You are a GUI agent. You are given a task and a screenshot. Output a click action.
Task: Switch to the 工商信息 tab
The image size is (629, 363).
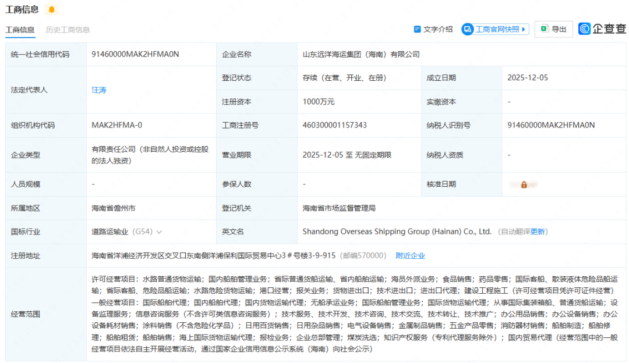coord(20,30)
